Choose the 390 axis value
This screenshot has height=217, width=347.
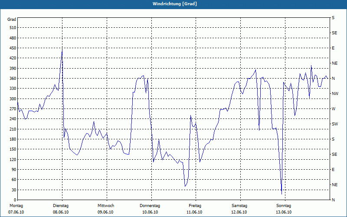pyautogui.click(x=13, y=69)
